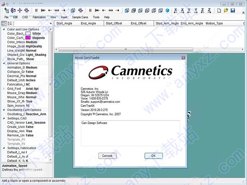247x185 pixels.
Task: Click OK in the About CamTrax64 dialog
Action: (x=154, y=156)
